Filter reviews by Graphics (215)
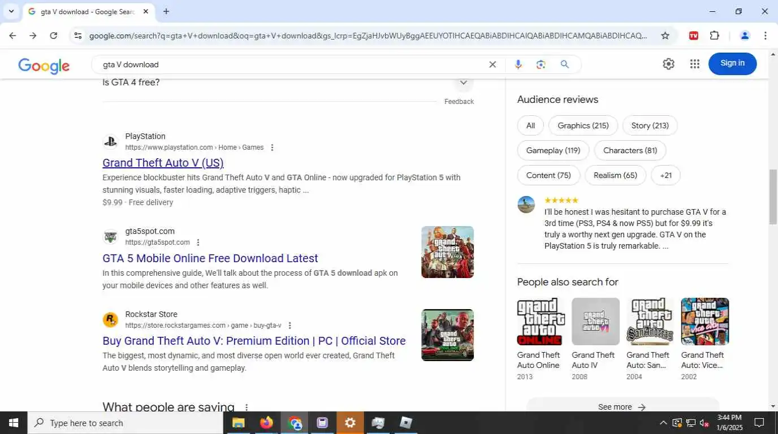 point(583,125)
